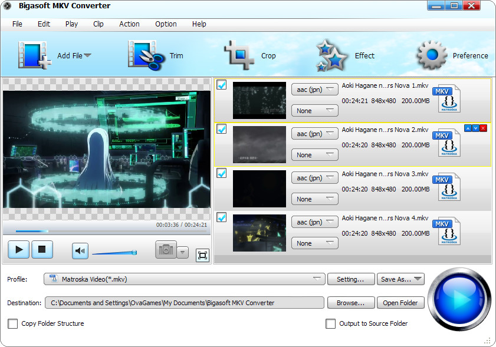Enable Copy Folder Structure checkbox
Image resolution: width=496 pixels, height=347 pixels.
click(12, 323)
